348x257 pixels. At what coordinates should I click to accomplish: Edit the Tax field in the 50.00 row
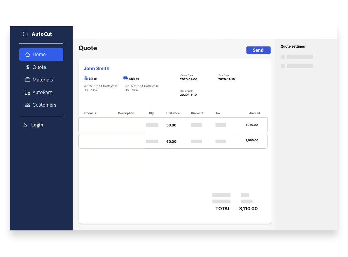point(221,125)
